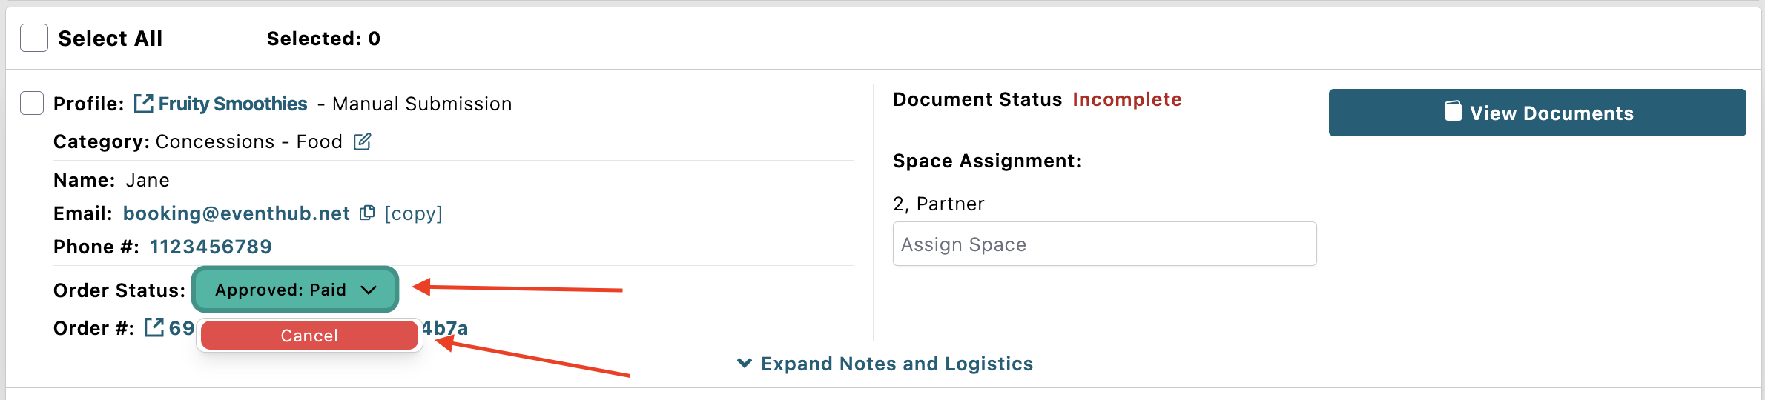Click the copy icon after the email address
The width and height of the screenshot is (1765, 400).
click(x=367, y=213)
